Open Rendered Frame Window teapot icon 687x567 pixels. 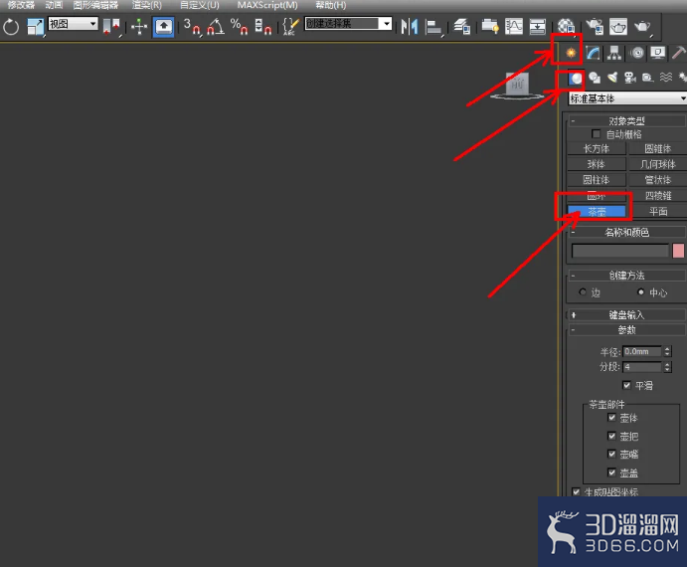point(618,27)
